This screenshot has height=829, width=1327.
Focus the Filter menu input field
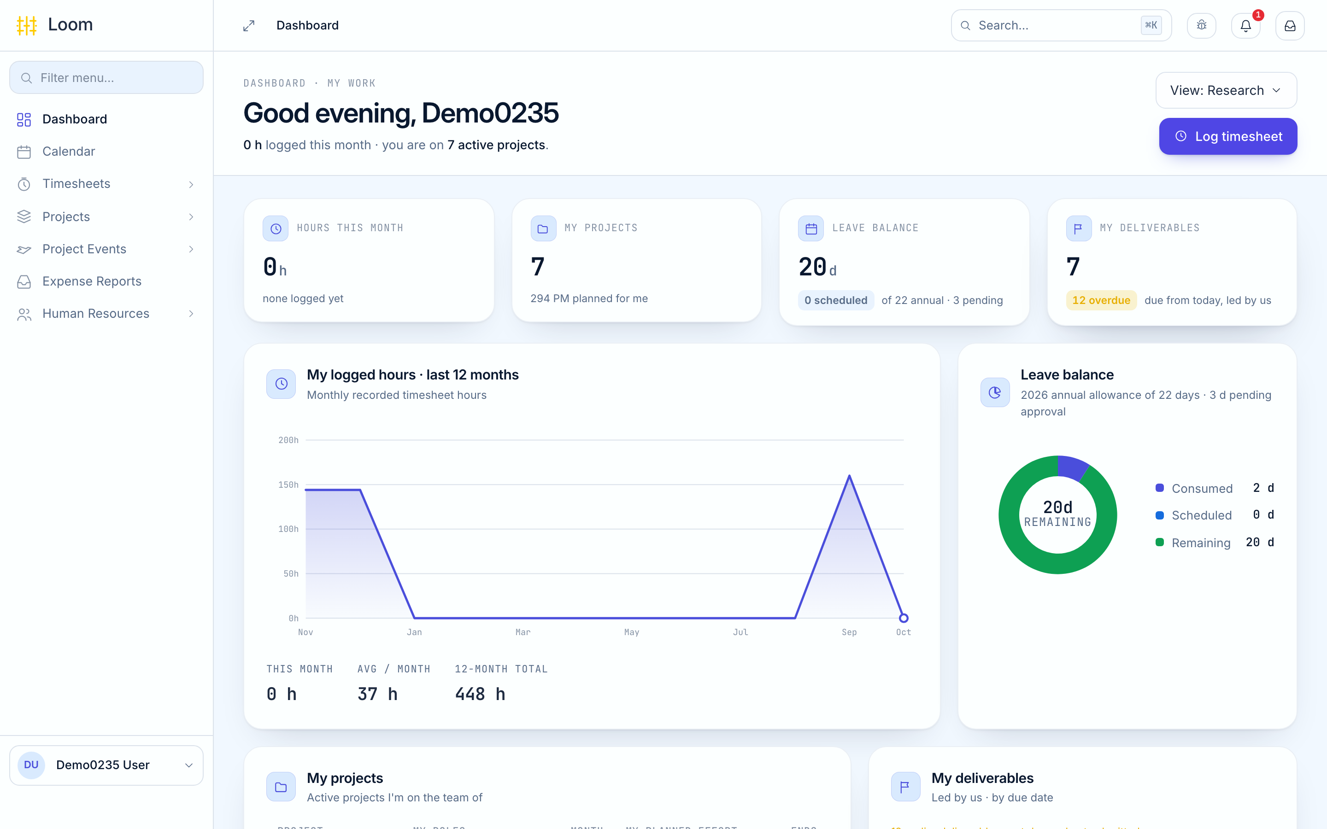106,78
